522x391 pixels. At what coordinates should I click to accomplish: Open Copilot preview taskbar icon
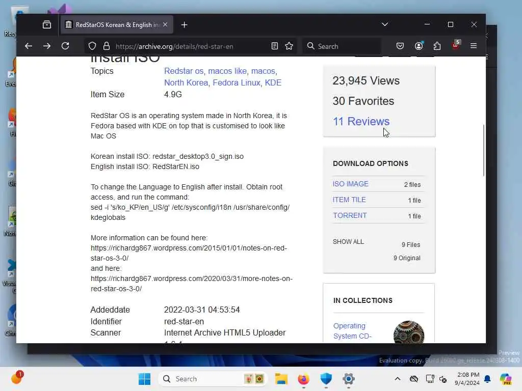click(x=506, y=379)
